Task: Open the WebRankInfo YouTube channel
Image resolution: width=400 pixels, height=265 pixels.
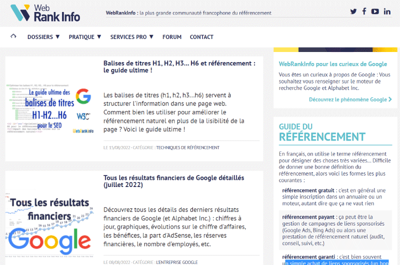Action: coord(375,11)
